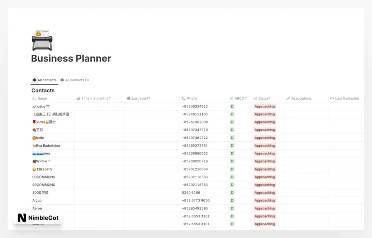
Task: Open the Approaching status for Winnie T
Action: [x=264, y=161]
